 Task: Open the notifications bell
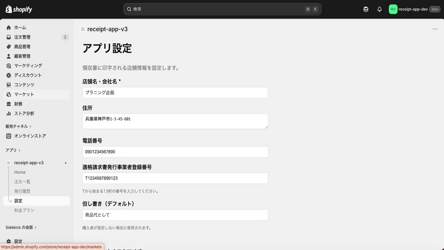pyautogui.click(x=380, y=9)
